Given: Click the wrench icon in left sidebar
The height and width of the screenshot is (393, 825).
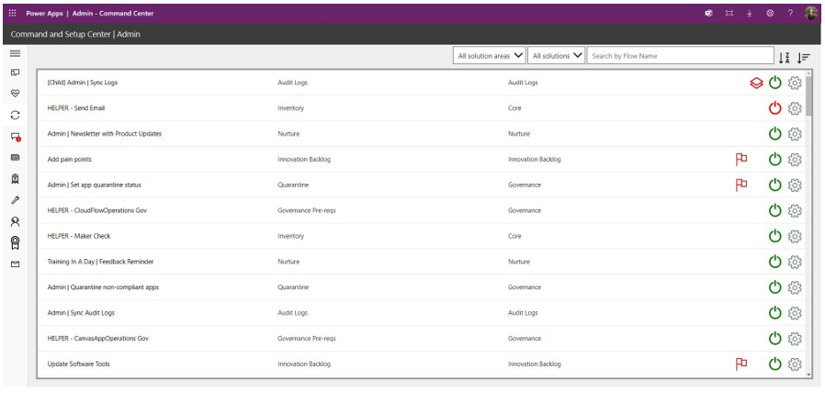Looking at the screenshot, I should click(15, 199).
